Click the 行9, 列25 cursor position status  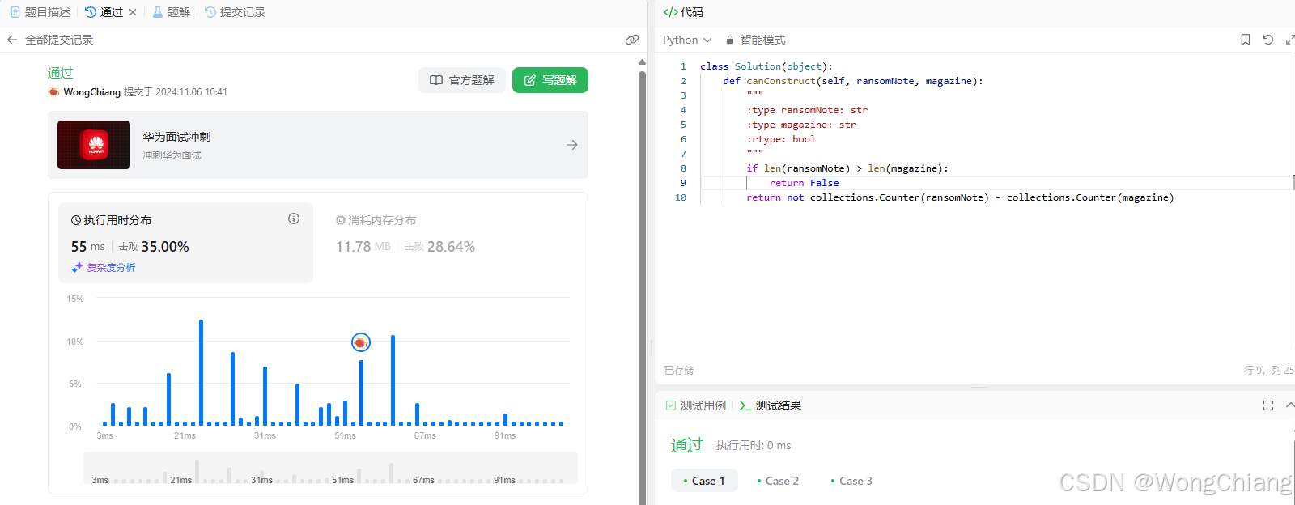coord(1268,371)
